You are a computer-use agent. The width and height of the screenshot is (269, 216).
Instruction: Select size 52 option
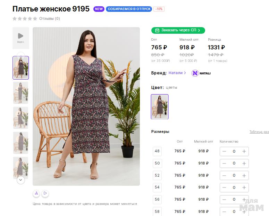point(157,175)
